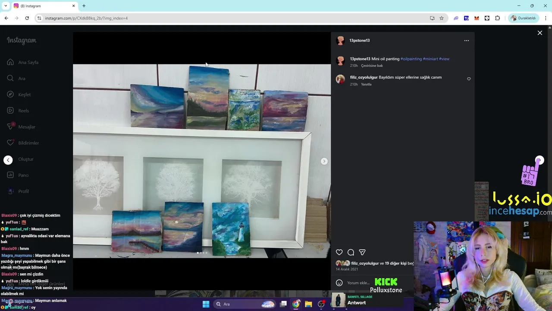Open the blue cursor extension icon
Image resolution: width=552 pixels, height=311 pixels.
coord(466,18)
